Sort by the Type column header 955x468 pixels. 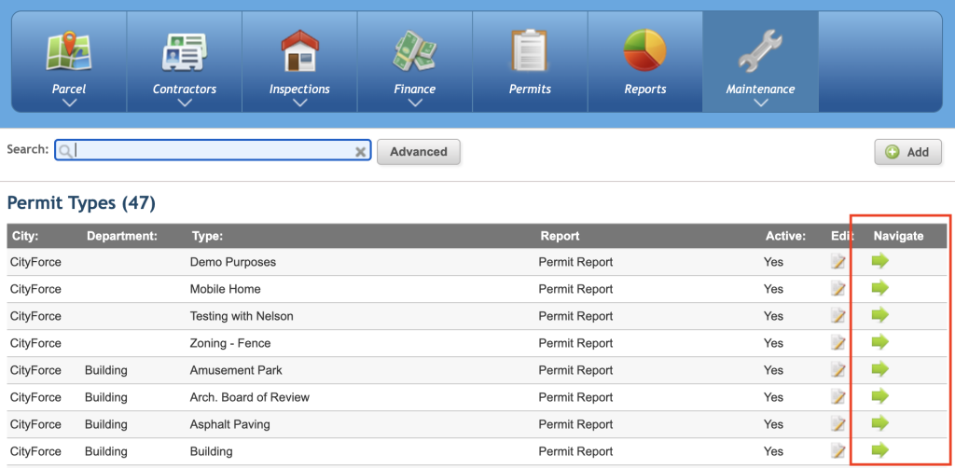pos(208,236)
